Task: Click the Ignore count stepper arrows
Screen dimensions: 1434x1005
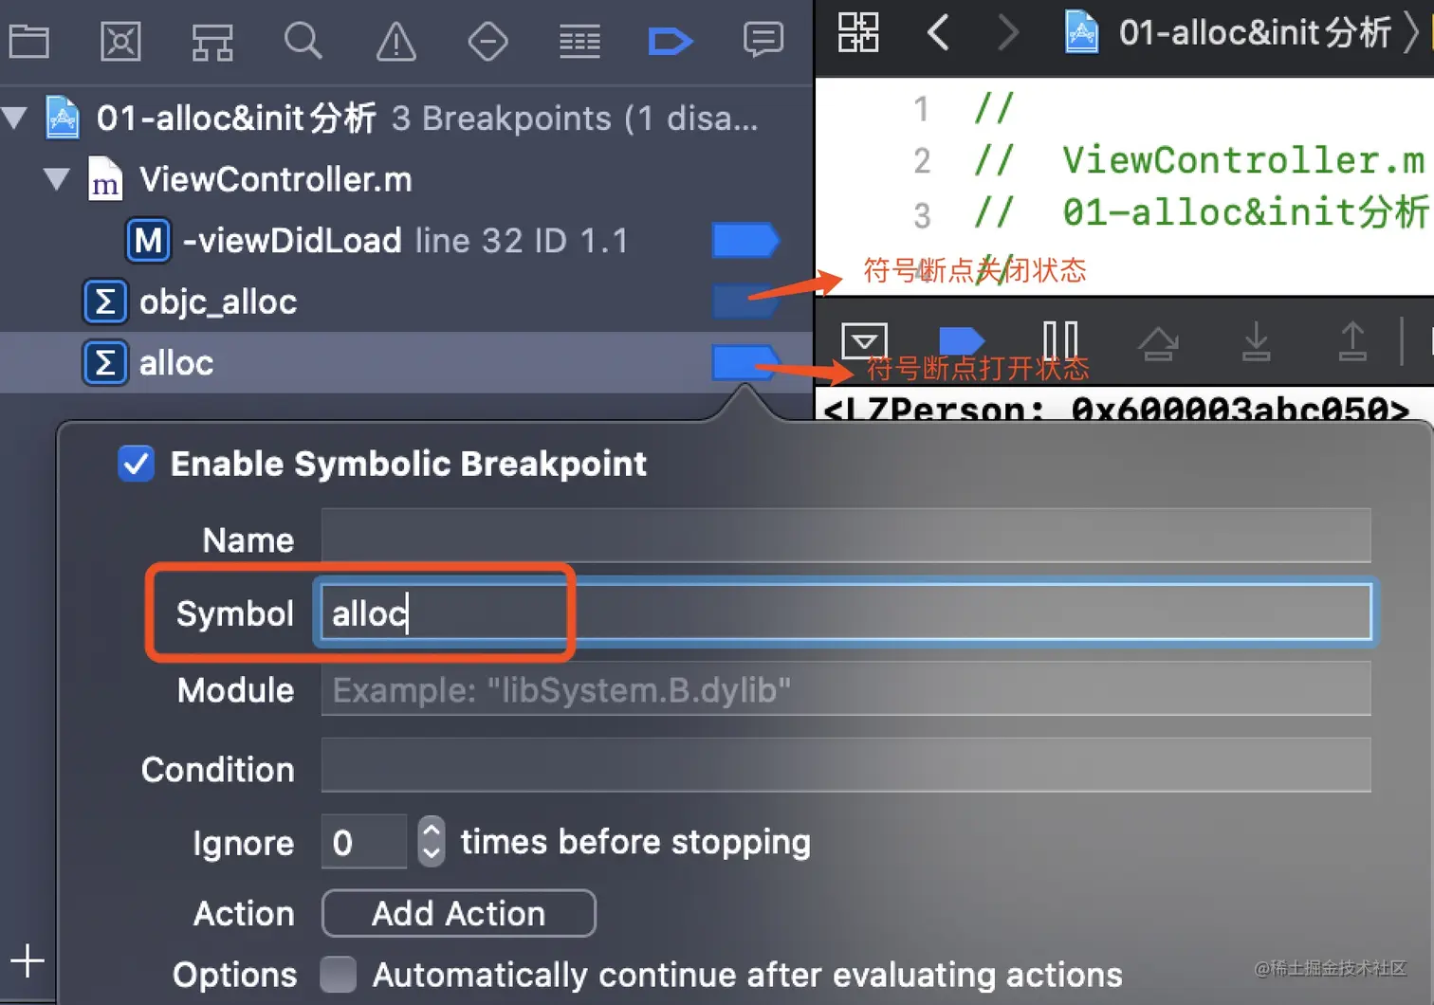Action: tap(432, 841)
